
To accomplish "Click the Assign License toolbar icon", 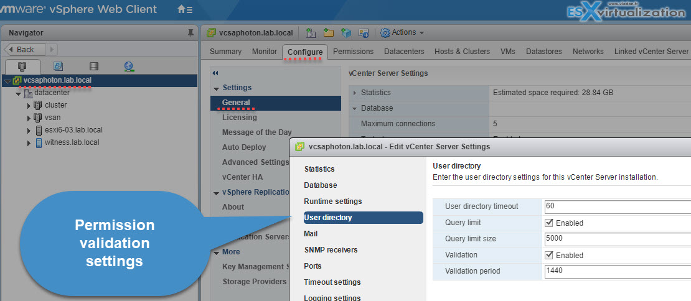I will [364, 32].
